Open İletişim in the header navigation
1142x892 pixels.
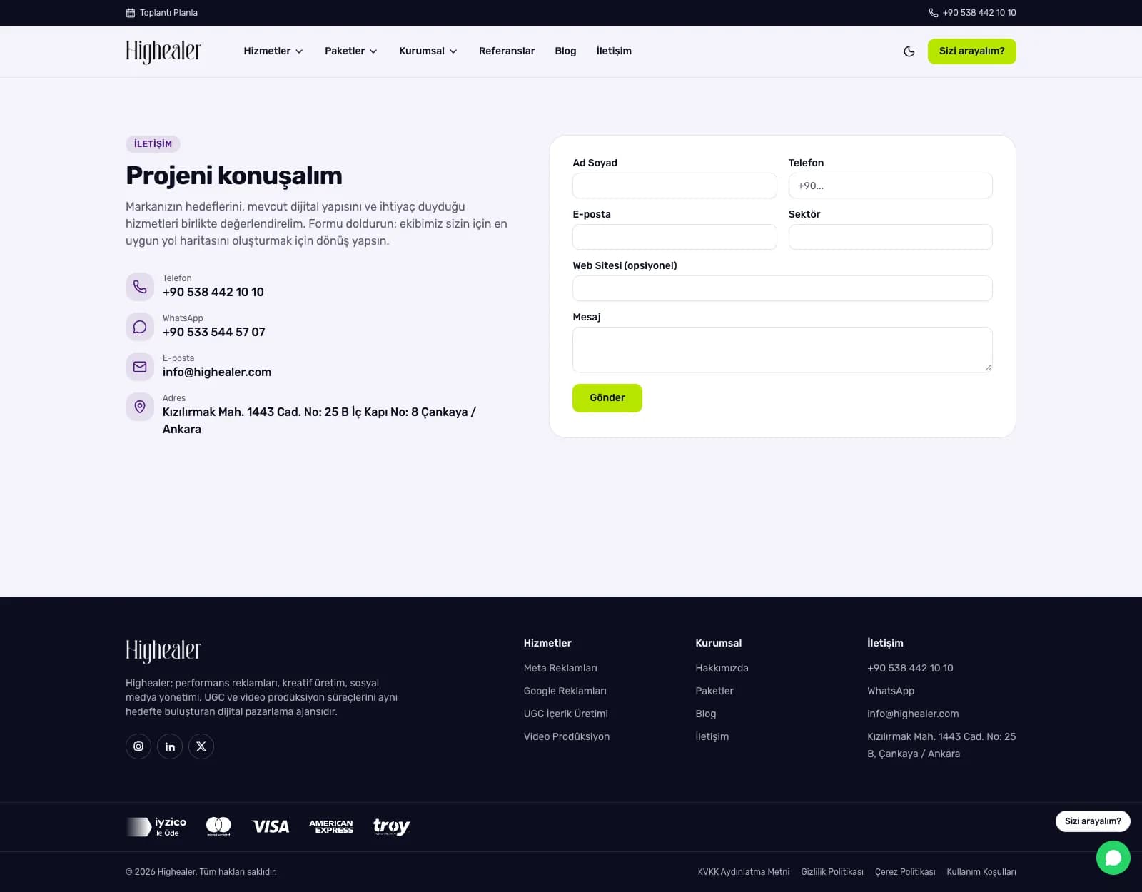[x=614, y=51]
